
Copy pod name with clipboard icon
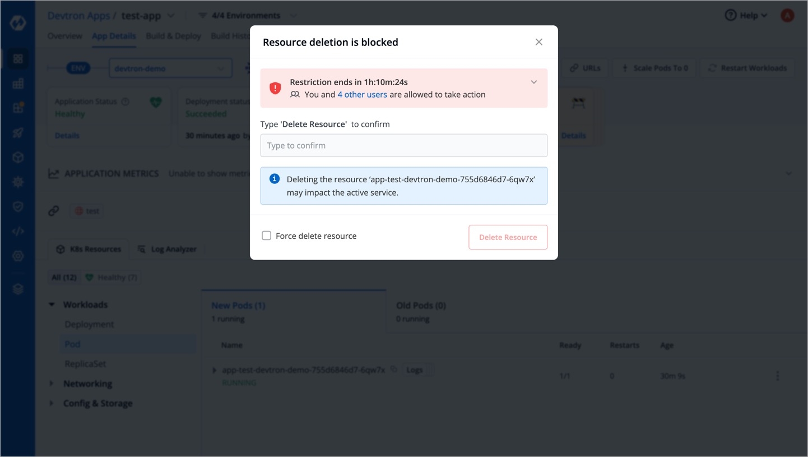(394, 369)
